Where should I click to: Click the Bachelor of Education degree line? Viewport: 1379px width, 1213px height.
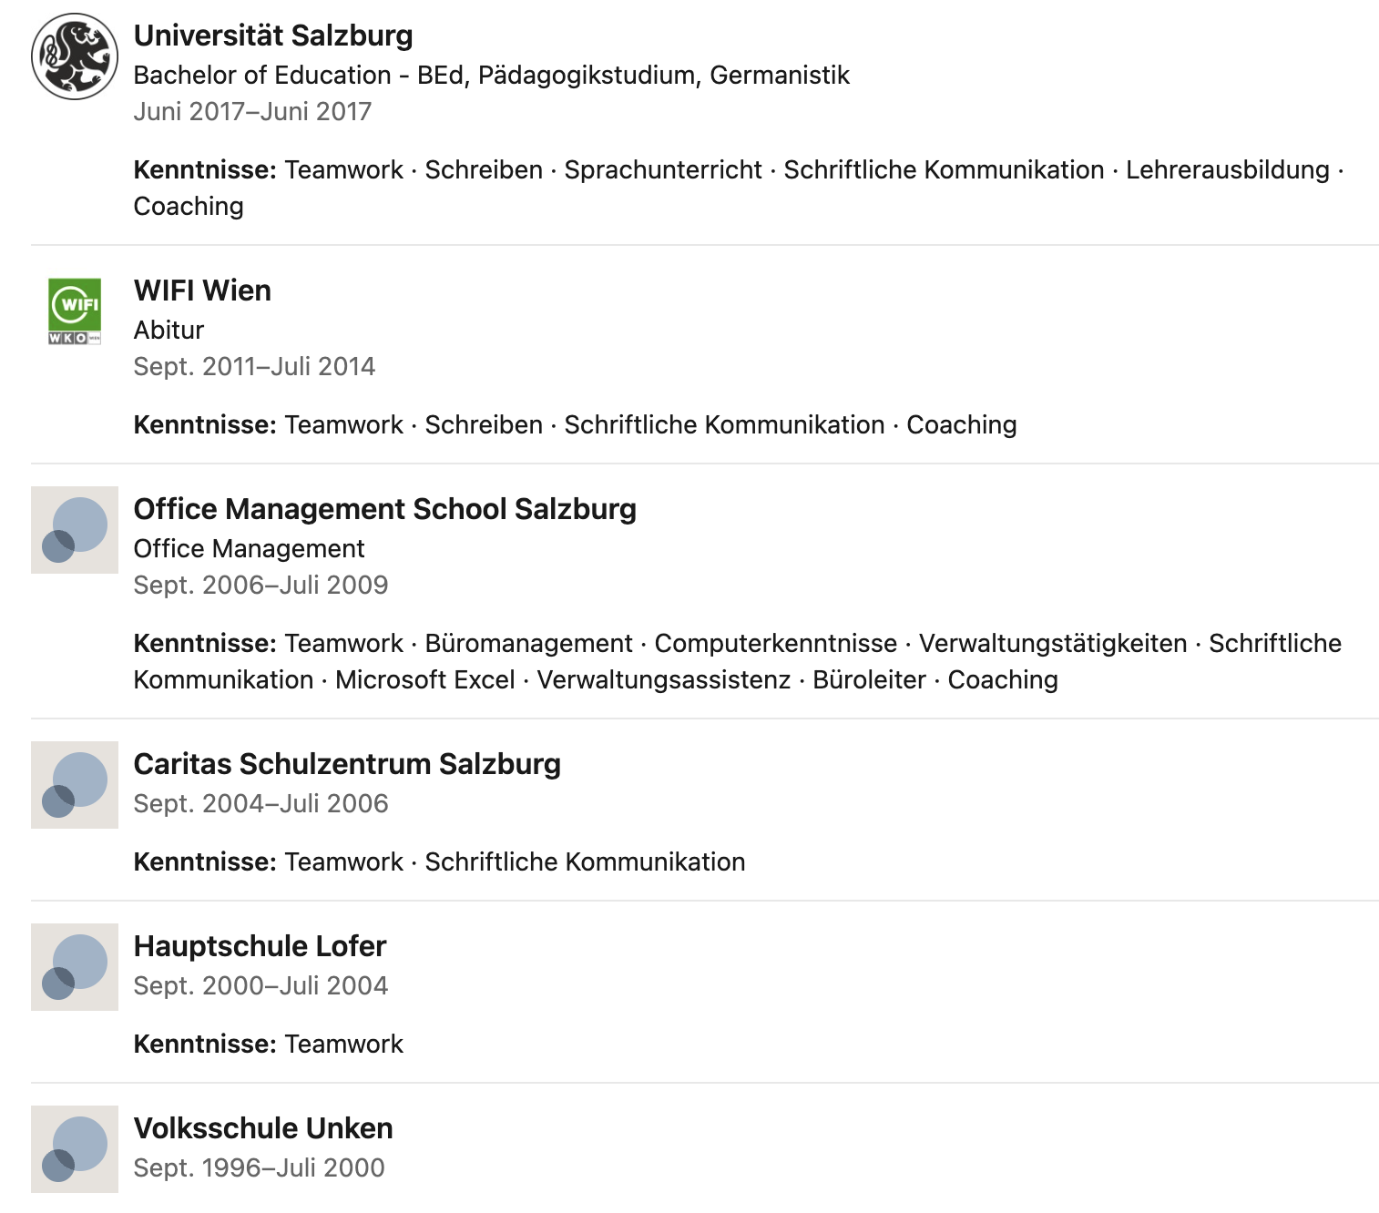[x=491, y=75]
